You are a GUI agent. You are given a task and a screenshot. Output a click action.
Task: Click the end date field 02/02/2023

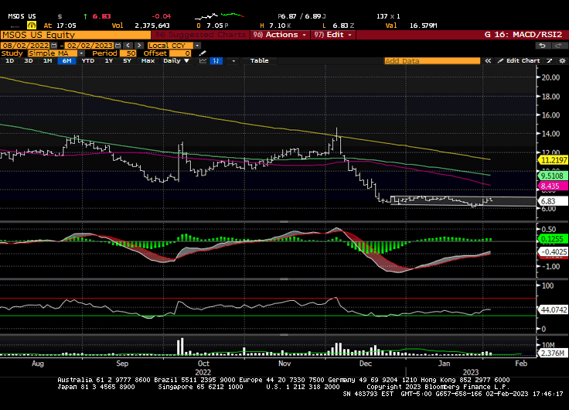[90, 46]
